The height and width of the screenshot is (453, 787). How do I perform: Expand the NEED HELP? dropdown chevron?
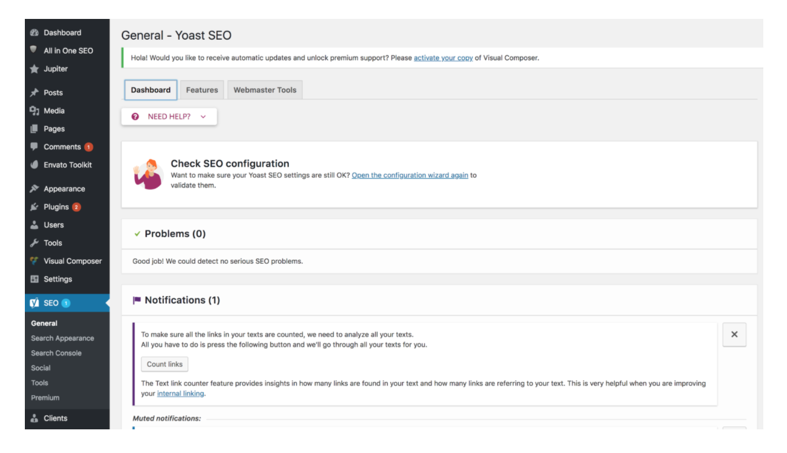204,117
